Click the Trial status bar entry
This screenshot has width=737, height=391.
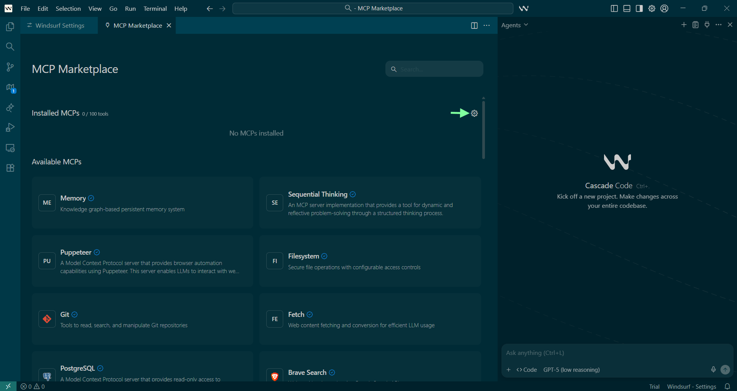pos(654,386)
